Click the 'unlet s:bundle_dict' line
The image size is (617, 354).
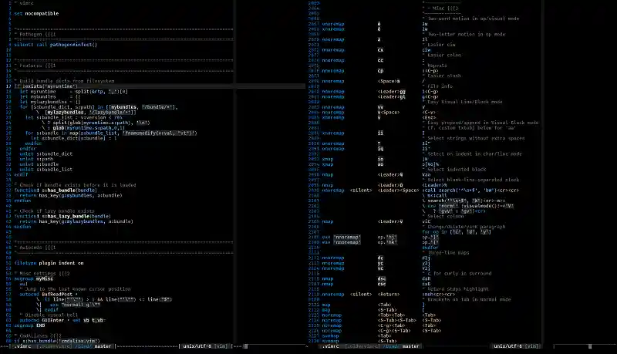[46, 153]
